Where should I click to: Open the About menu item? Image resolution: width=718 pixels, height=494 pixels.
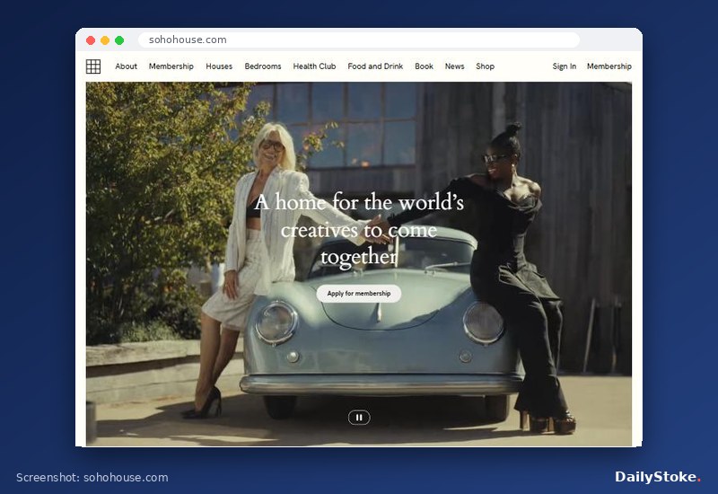tap(126, 66)
